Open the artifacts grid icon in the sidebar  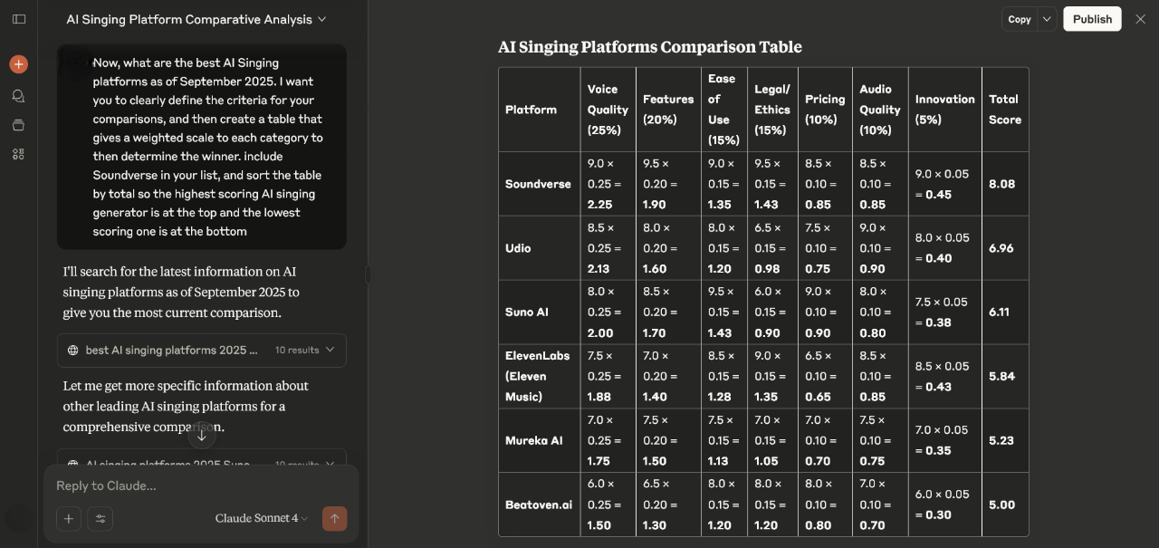coord(18,154)
